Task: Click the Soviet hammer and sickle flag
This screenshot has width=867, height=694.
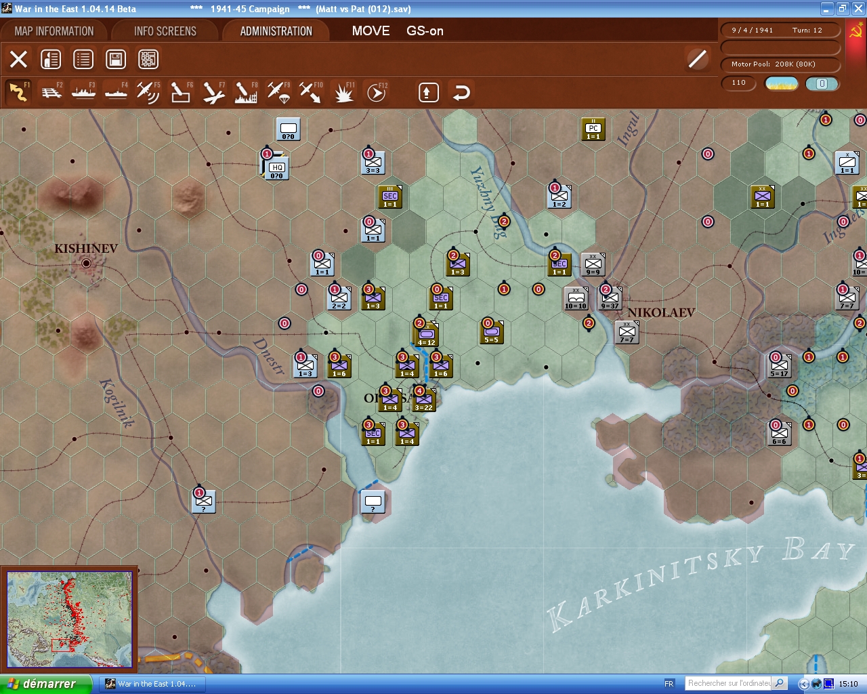Action: (x=856, y=31)
